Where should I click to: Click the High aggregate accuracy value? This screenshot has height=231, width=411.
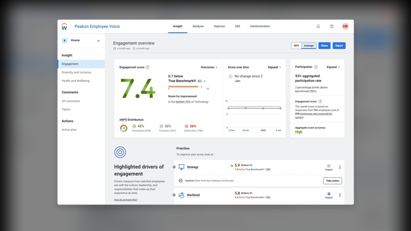coord(299,132)
